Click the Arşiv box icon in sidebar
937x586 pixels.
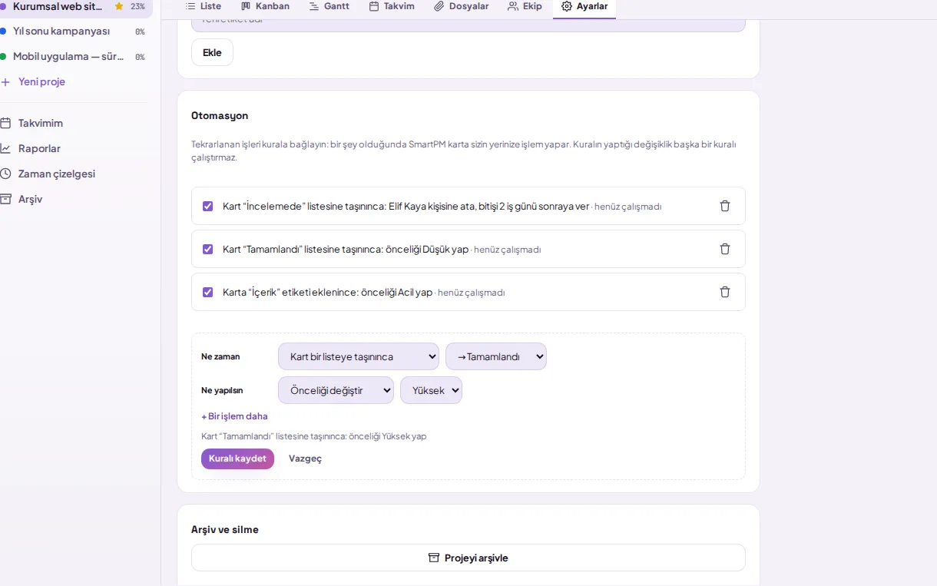(5, 199)
